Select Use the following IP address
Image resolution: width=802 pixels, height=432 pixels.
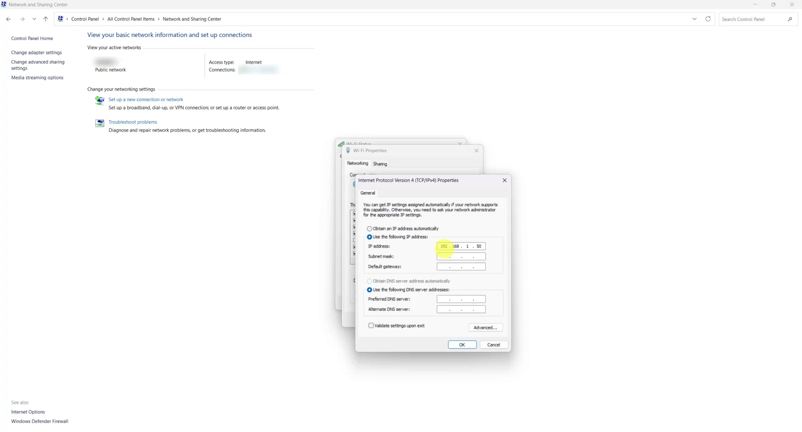point(397,237)
